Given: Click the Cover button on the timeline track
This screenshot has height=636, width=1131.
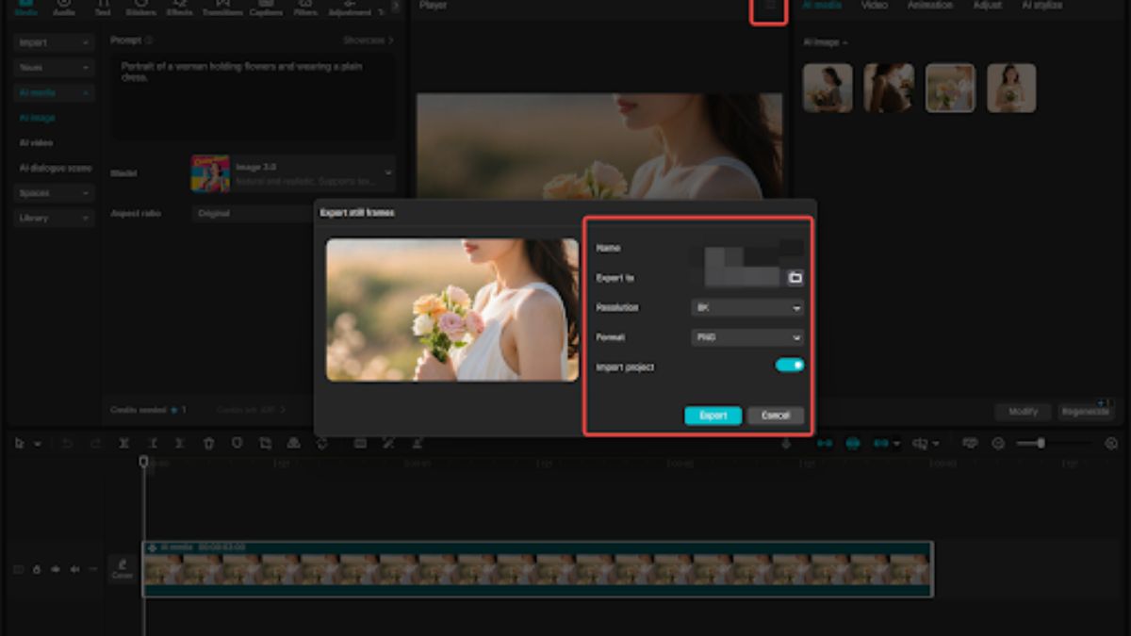Looking at the screenshot, I should [123, 568].
